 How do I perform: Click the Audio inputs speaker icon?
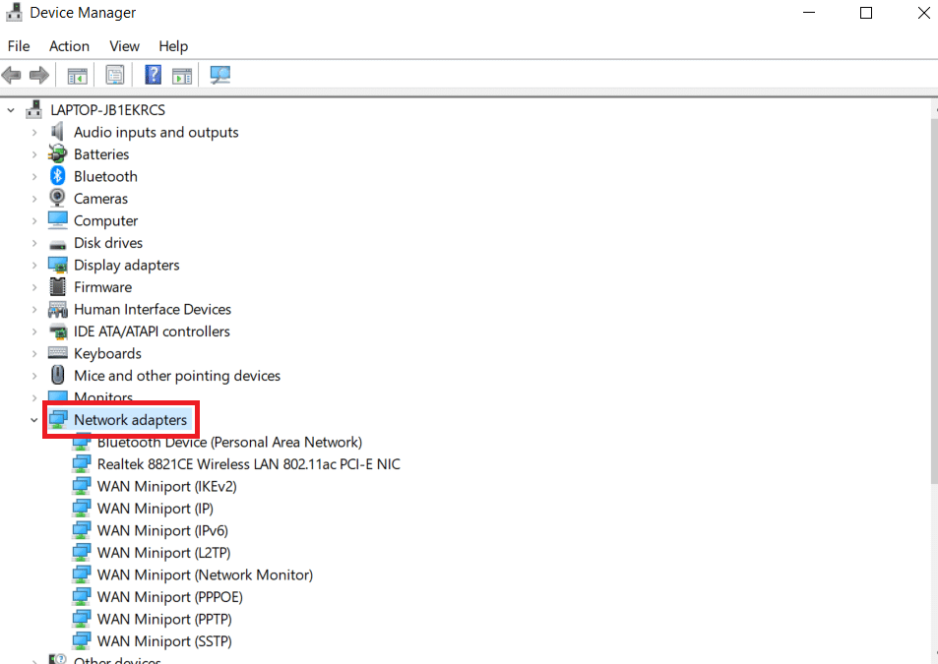tap(57, 132)
